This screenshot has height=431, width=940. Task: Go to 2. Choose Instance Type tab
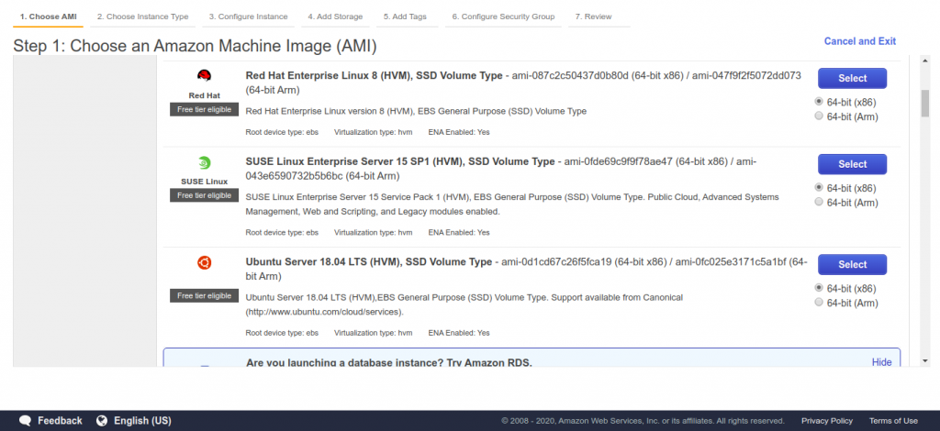pyautogui.click(x=142, y=17)
